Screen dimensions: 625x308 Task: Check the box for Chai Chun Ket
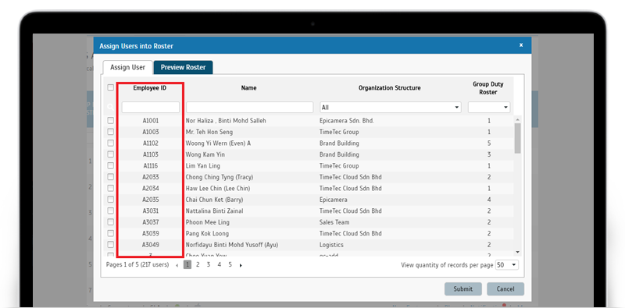click(x=110, y=199)
